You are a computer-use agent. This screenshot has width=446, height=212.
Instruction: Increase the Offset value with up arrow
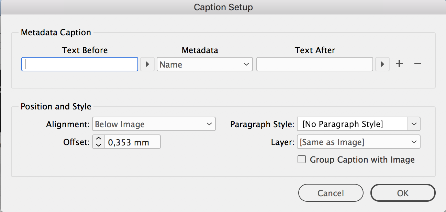(x=99, y=139)
